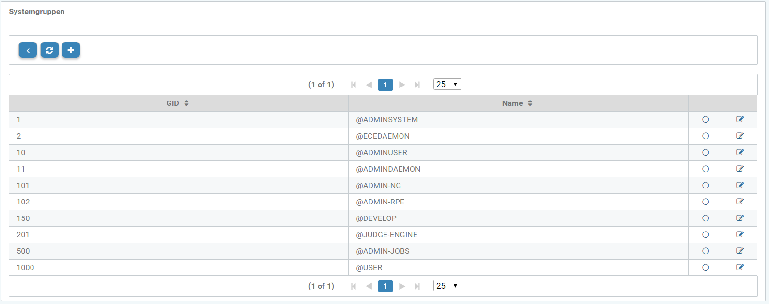Image resolution: width=769 pixels, height=304 pixels.
Task: Click the plus button to add group
Action: [x=71, y=50]
